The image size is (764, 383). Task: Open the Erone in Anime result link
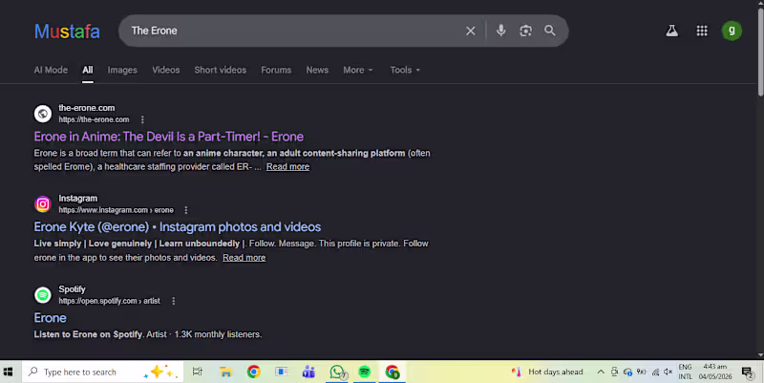(x=169, y=137)
